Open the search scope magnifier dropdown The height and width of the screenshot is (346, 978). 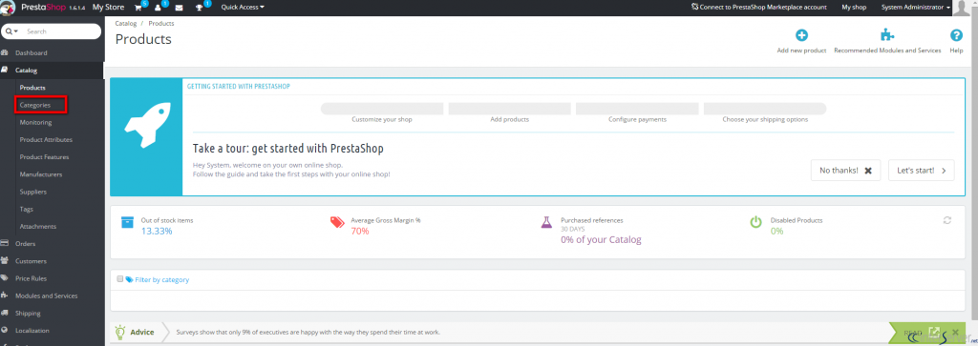(11, 31)
